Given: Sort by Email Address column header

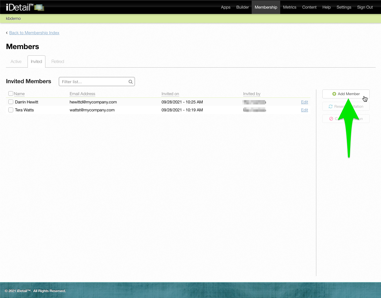Looking at the screenshot, I should [x=82, y=94].
